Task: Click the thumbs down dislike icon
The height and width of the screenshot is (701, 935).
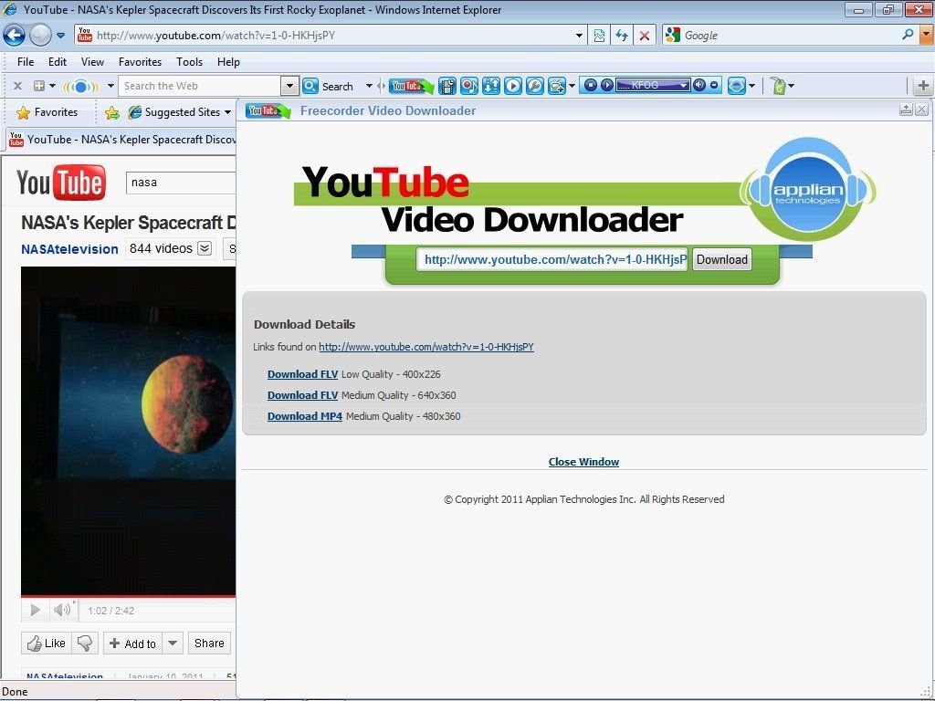Action: [x=85, y=643]
